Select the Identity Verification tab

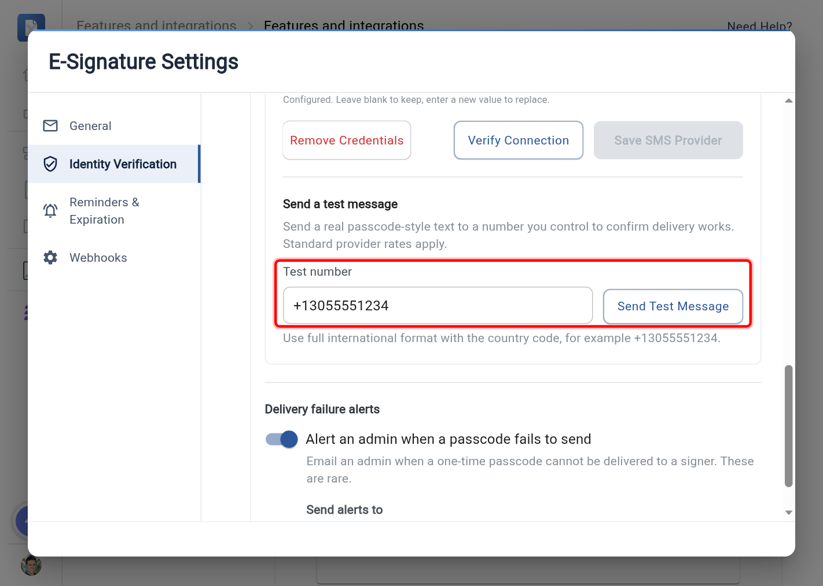[x=114, y=164]
